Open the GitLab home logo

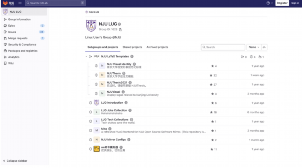click(8, 3)
